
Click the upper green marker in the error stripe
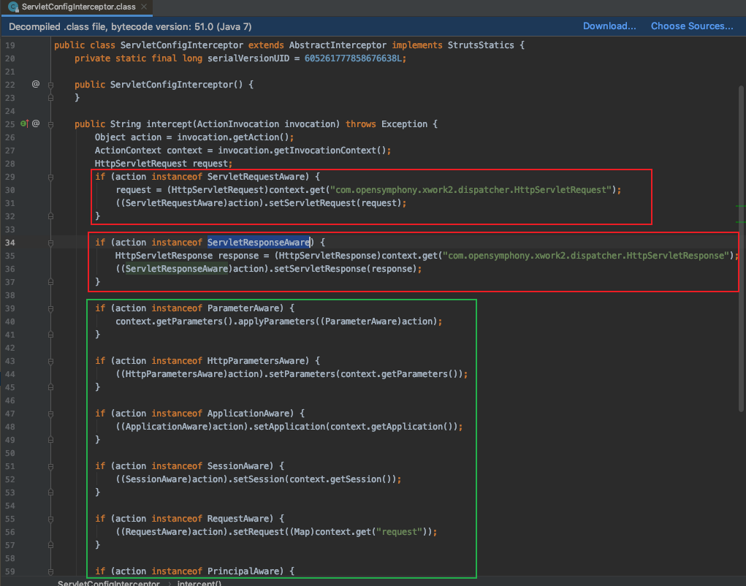click(x=741, y=207)
